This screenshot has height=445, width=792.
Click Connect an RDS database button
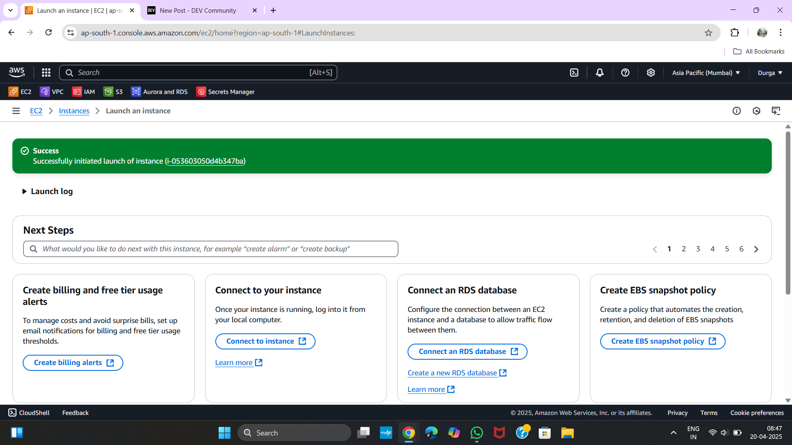click(467, 351)
